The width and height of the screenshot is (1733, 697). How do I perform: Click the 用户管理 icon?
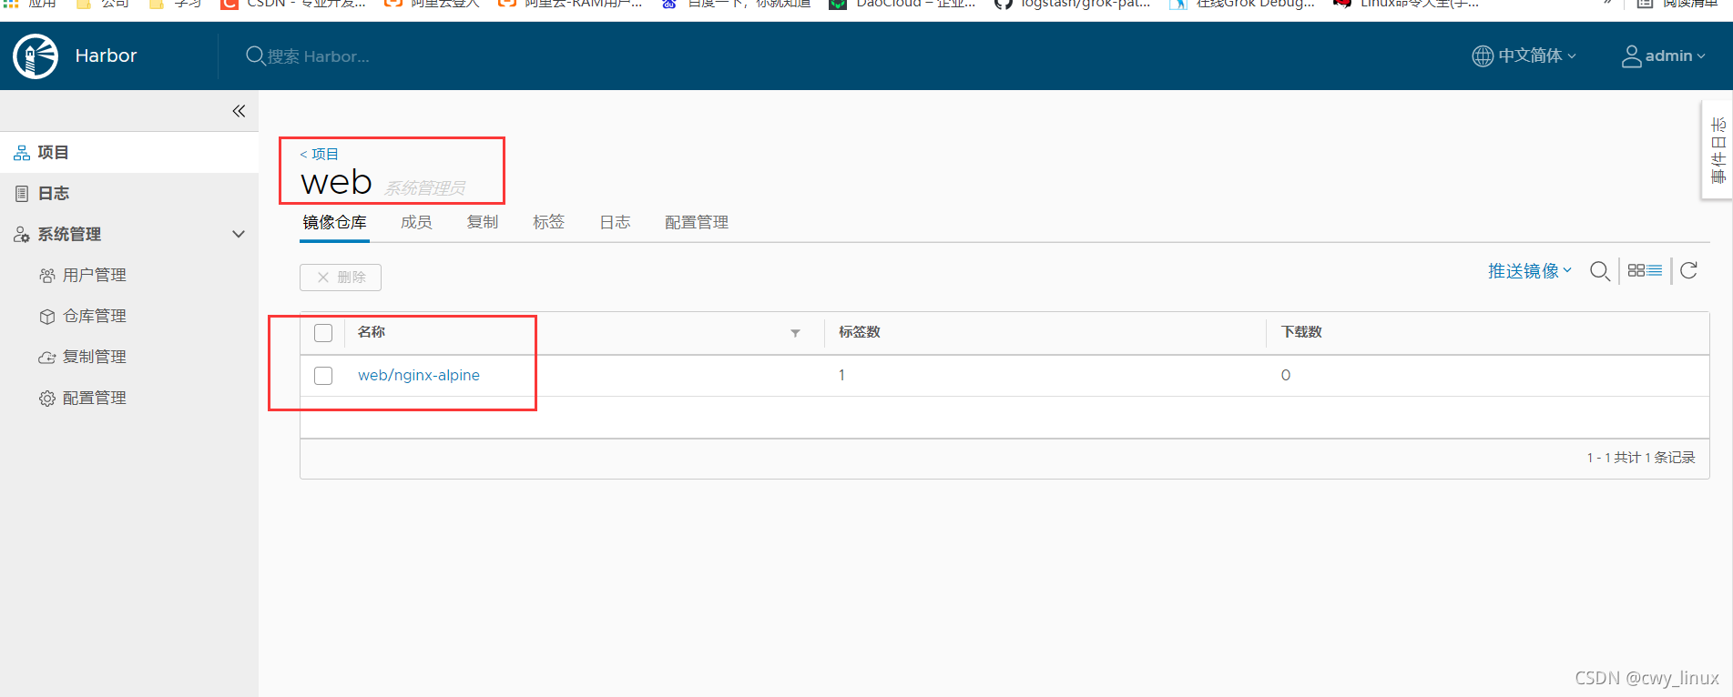(47, 276)
